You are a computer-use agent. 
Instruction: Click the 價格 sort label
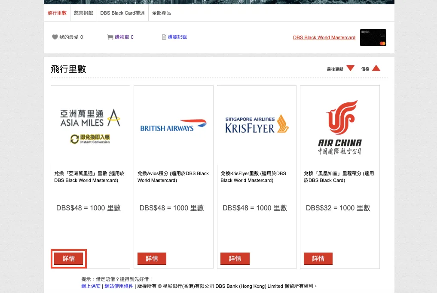pyautogui.click(x=365, y=69)
